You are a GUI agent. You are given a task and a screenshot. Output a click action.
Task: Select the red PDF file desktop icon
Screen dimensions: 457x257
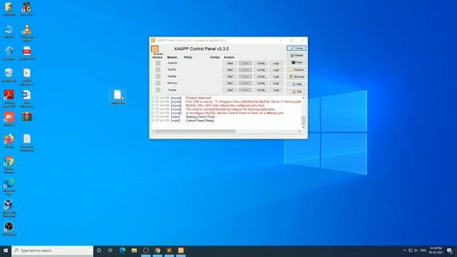tap(27, 54)
